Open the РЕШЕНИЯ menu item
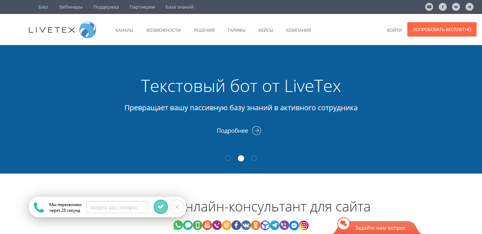This screenshot has width=482, height=234. point(204,30)
